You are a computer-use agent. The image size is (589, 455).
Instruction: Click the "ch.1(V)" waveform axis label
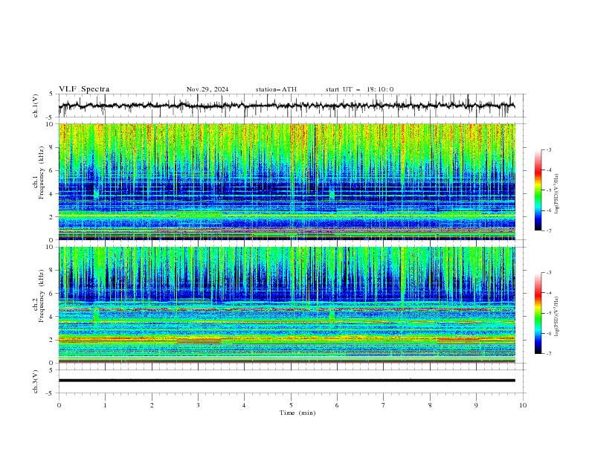tap(36, 106)
